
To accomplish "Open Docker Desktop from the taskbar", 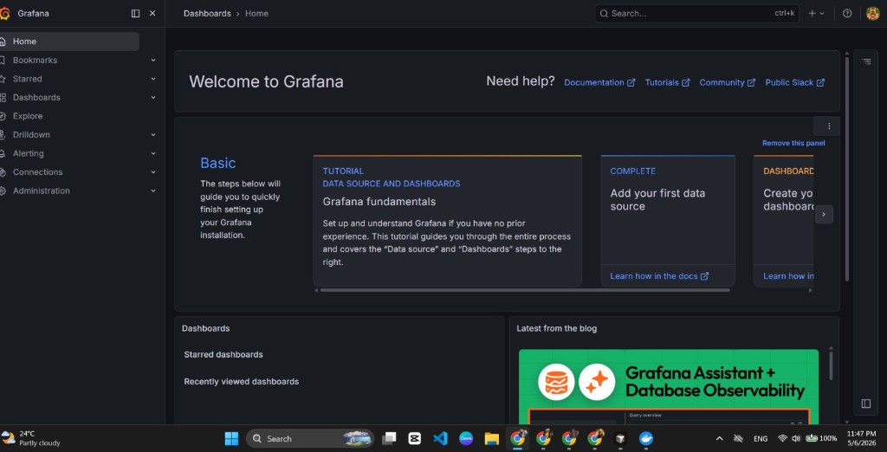I will coord(645,438).
